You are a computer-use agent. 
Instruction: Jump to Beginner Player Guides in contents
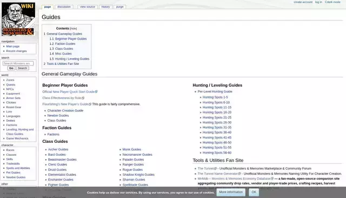click(71, 38)
